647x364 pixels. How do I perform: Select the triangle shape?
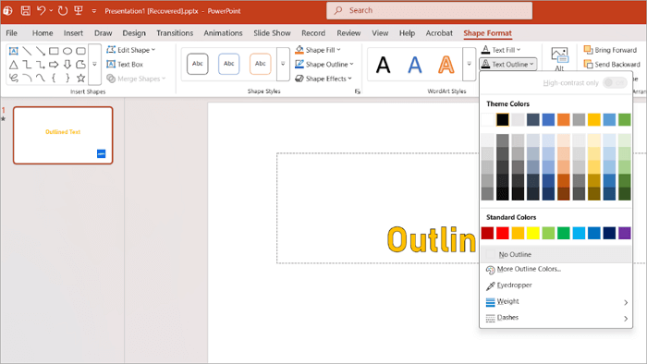point(14,65)
